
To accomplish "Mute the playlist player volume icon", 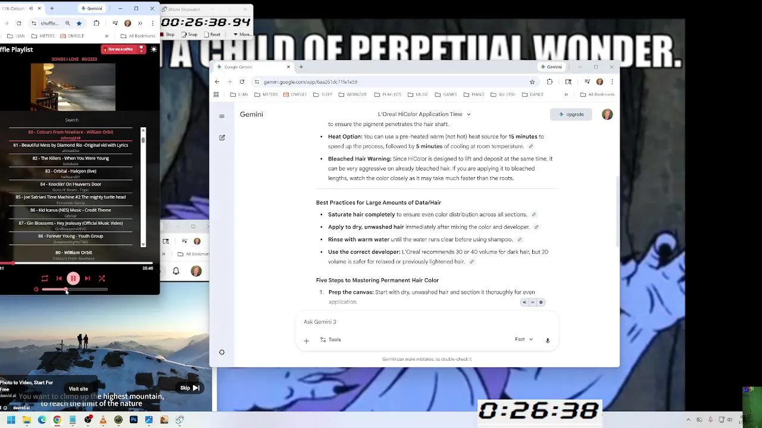I will tap(36, 289).
